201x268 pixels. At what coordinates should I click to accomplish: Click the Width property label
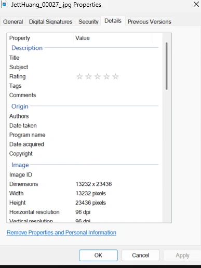tap(16, 193)
